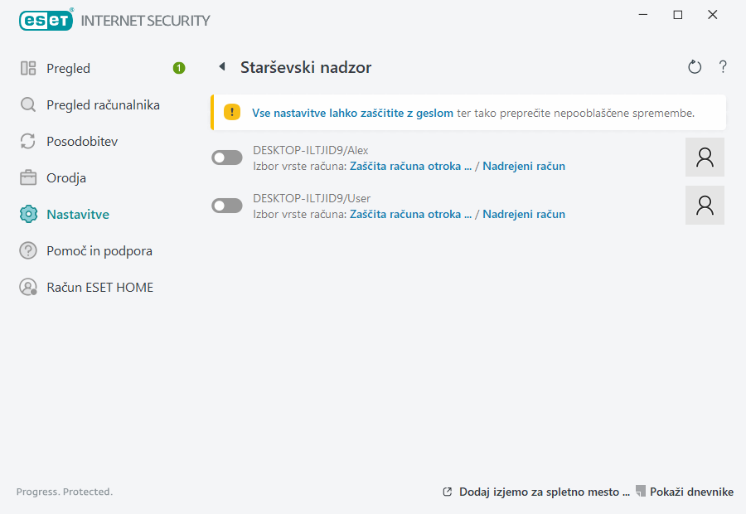Select the Nastavitve menu entry
The image size is (746, 514).
(x=79, y=214)
